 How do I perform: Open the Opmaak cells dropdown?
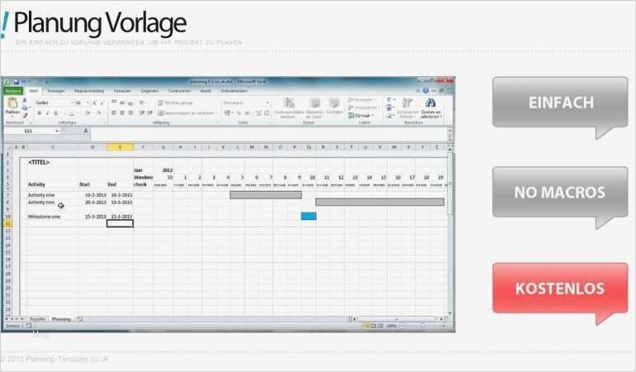pos(361,116)
